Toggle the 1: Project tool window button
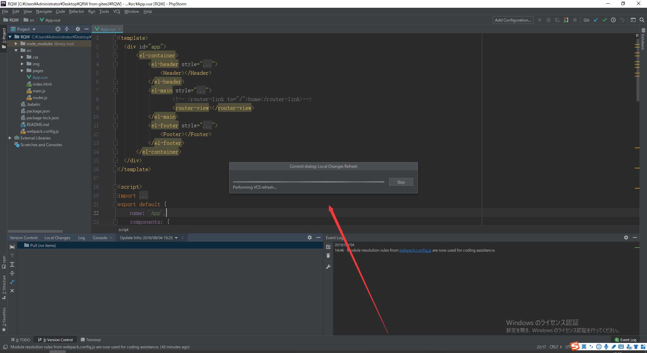This screenshot has height=353, width=647. point(4,38)
